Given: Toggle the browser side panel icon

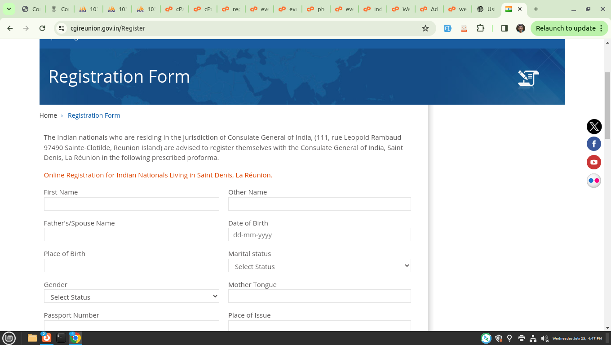Looking at the screenshot, I should pos(504,28).
